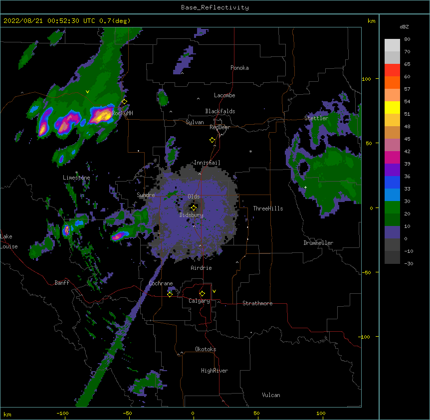Select the white-gray swatch beside 80
The width and height of the screenshot is (430, 420).
(392, 45)
